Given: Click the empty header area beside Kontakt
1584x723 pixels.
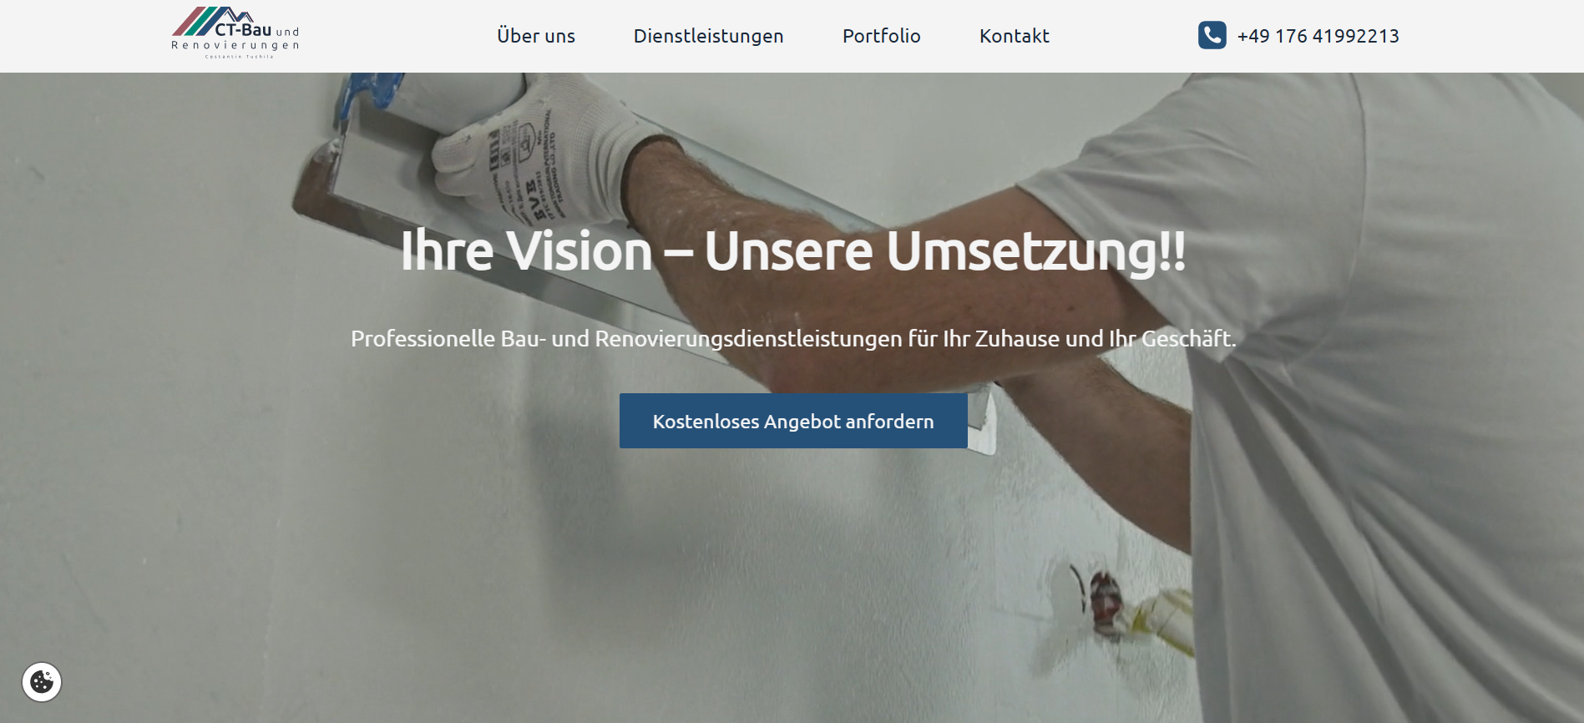Looking at the screenshot, I should 1123,36.
